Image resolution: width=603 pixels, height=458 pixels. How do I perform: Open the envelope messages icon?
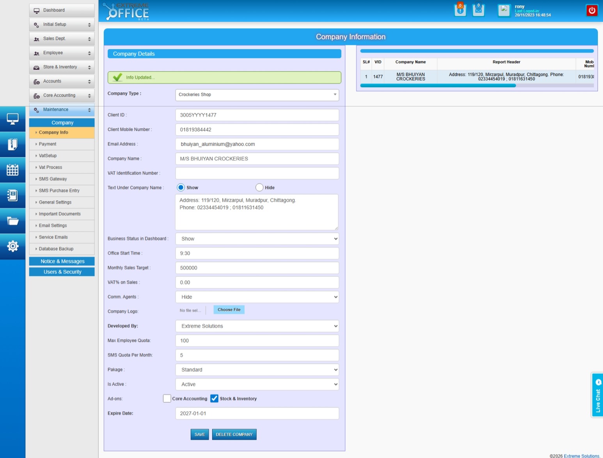tap(478, 10)
